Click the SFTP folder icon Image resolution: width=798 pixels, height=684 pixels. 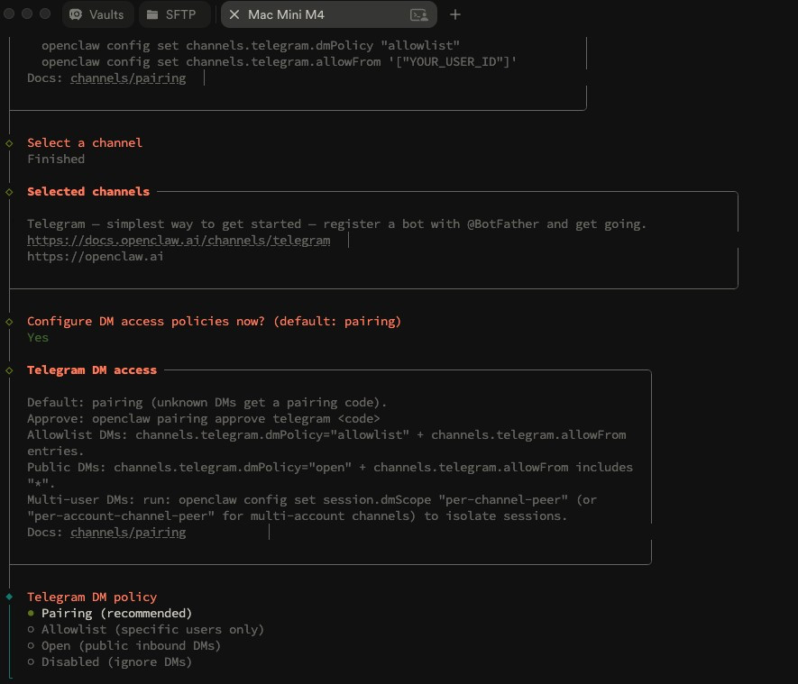pyautogui.click(x=151, y=14)
